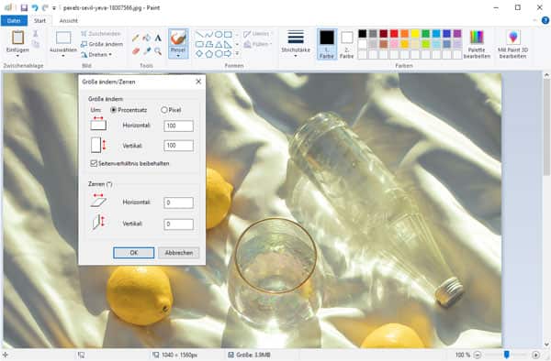The height and width of the screenshot is (361, 551).
Task: Click the copy icon in Zwischenablage
Action: click(36, 44)
